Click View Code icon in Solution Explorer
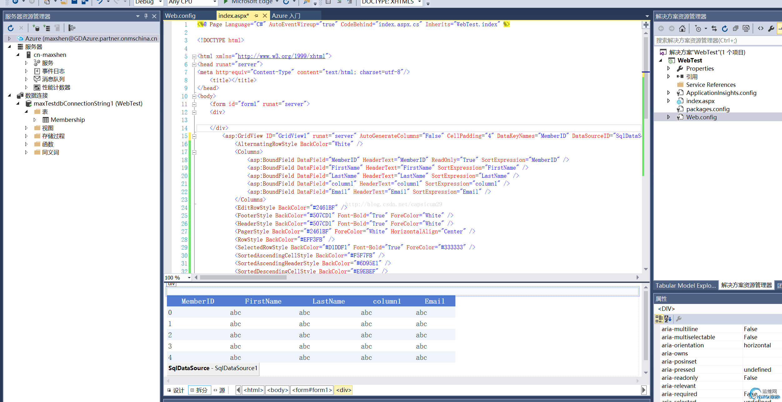The height and width of the screenshot is (402, 782). (x=761, y=29)
